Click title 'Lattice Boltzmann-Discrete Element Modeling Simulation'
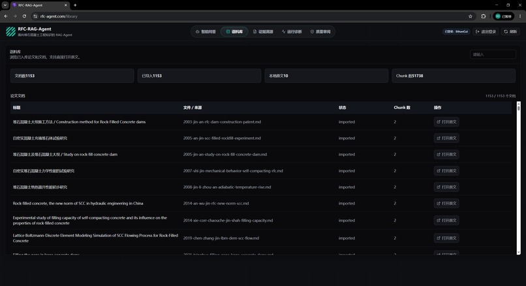The width and height of the screenshot is (526, 286). (95, 238)
